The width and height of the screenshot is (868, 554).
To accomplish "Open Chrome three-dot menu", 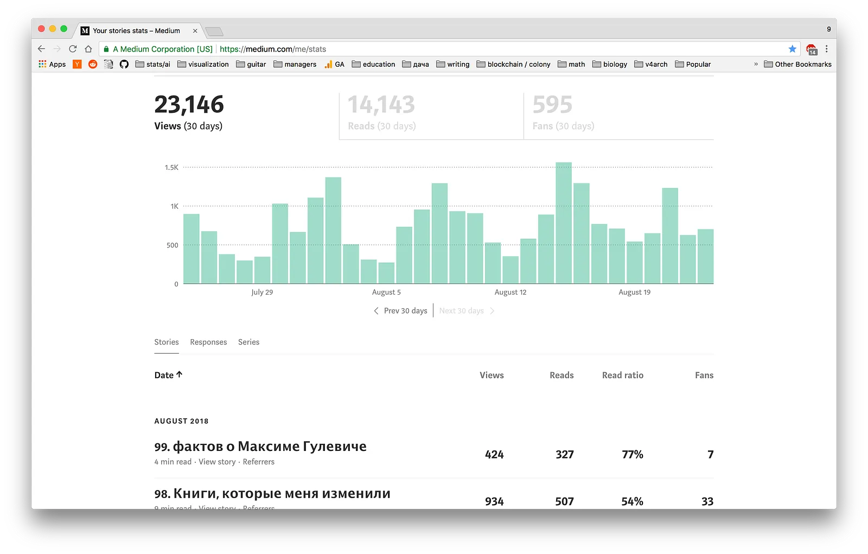I will click(x=827, y=49).
